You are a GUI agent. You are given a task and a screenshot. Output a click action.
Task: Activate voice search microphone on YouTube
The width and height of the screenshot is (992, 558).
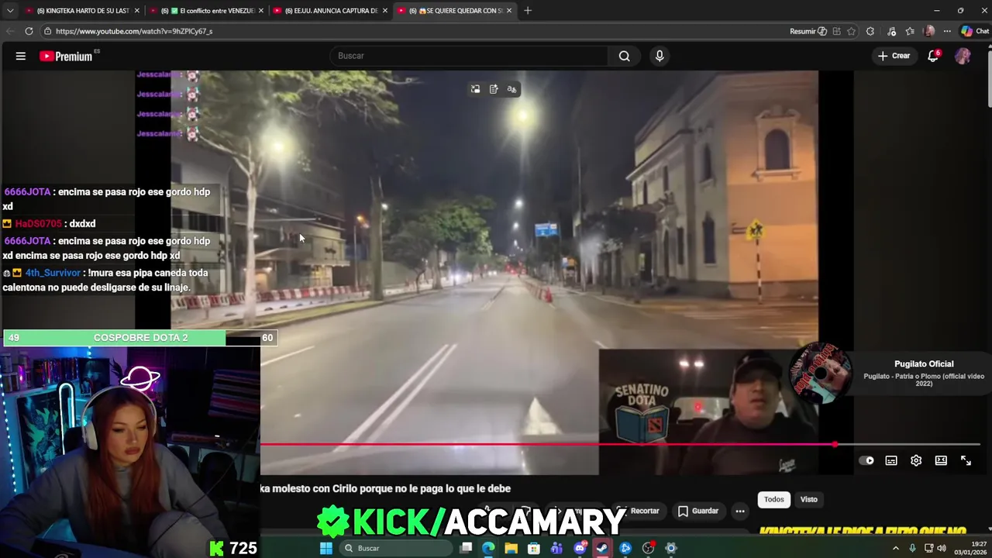[660, 56]
